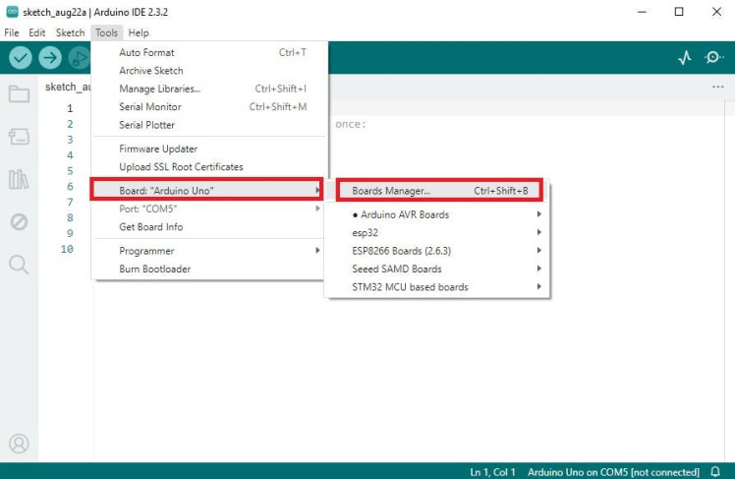The image size is (735, 479).
Task: Maximize the Arduino IDE window
Action: tap(679, 12)
